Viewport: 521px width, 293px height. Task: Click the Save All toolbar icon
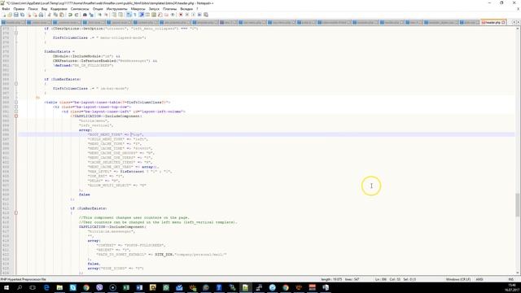22,15
